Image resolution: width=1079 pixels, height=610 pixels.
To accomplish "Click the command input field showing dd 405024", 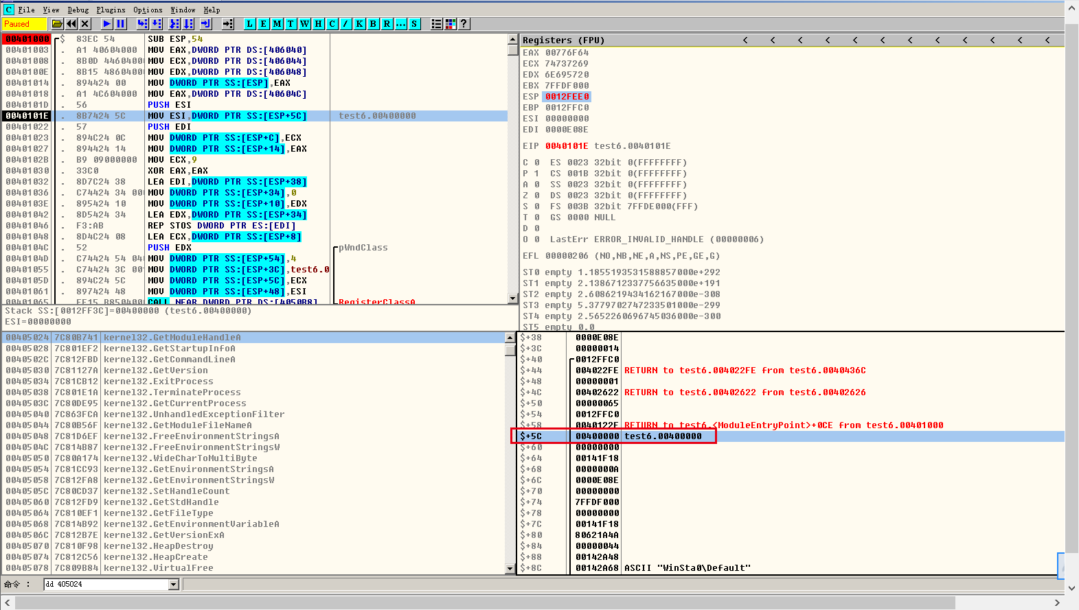I will tap(106, 585).
